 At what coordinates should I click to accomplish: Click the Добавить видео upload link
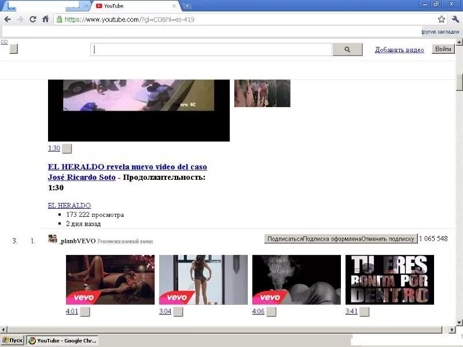(x=399, y=50)
